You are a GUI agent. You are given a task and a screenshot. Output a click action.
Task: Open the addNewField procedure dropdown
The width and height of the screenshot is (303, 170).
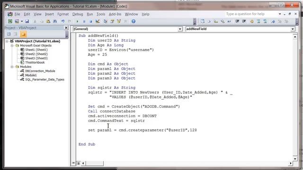pyautogui.click(x=293, y=29)
